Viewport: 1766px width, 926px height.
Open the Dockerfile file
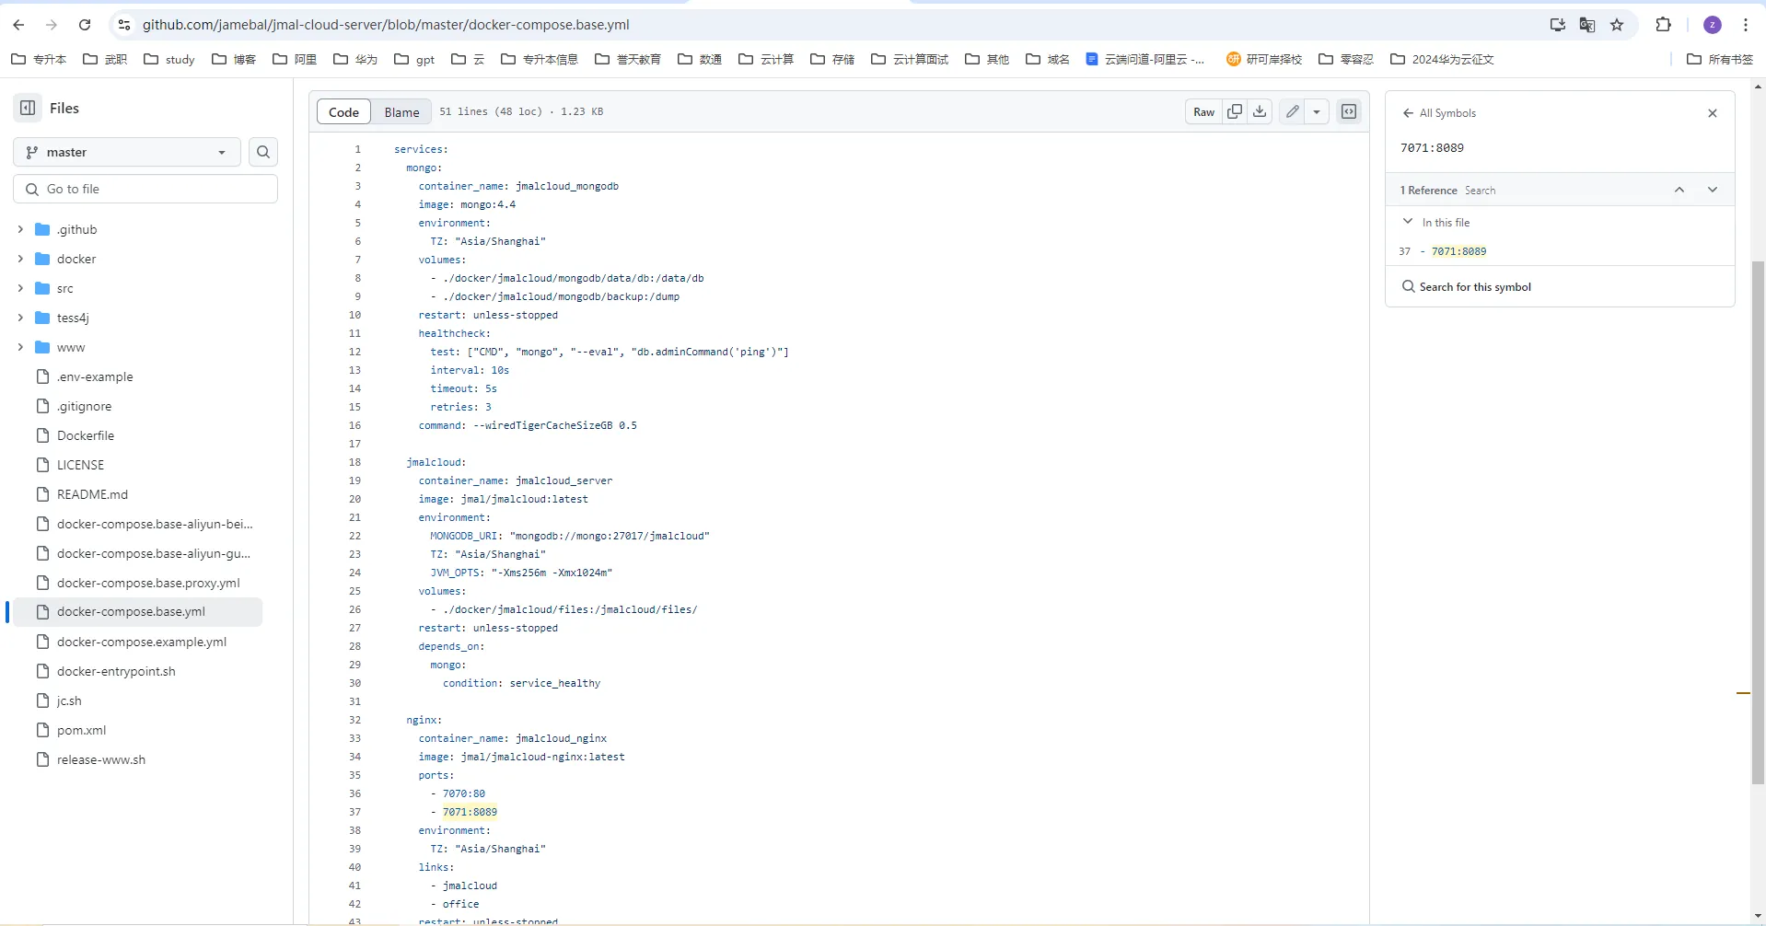86,435
